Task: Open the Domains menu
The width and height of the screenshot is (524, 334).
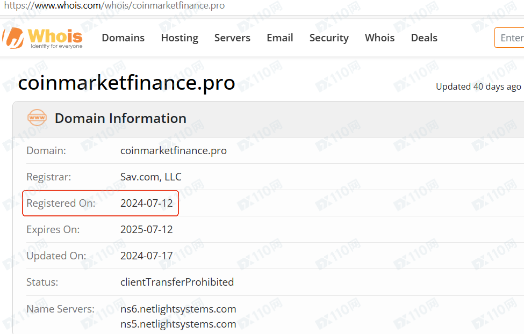Action: pos(123,38)
